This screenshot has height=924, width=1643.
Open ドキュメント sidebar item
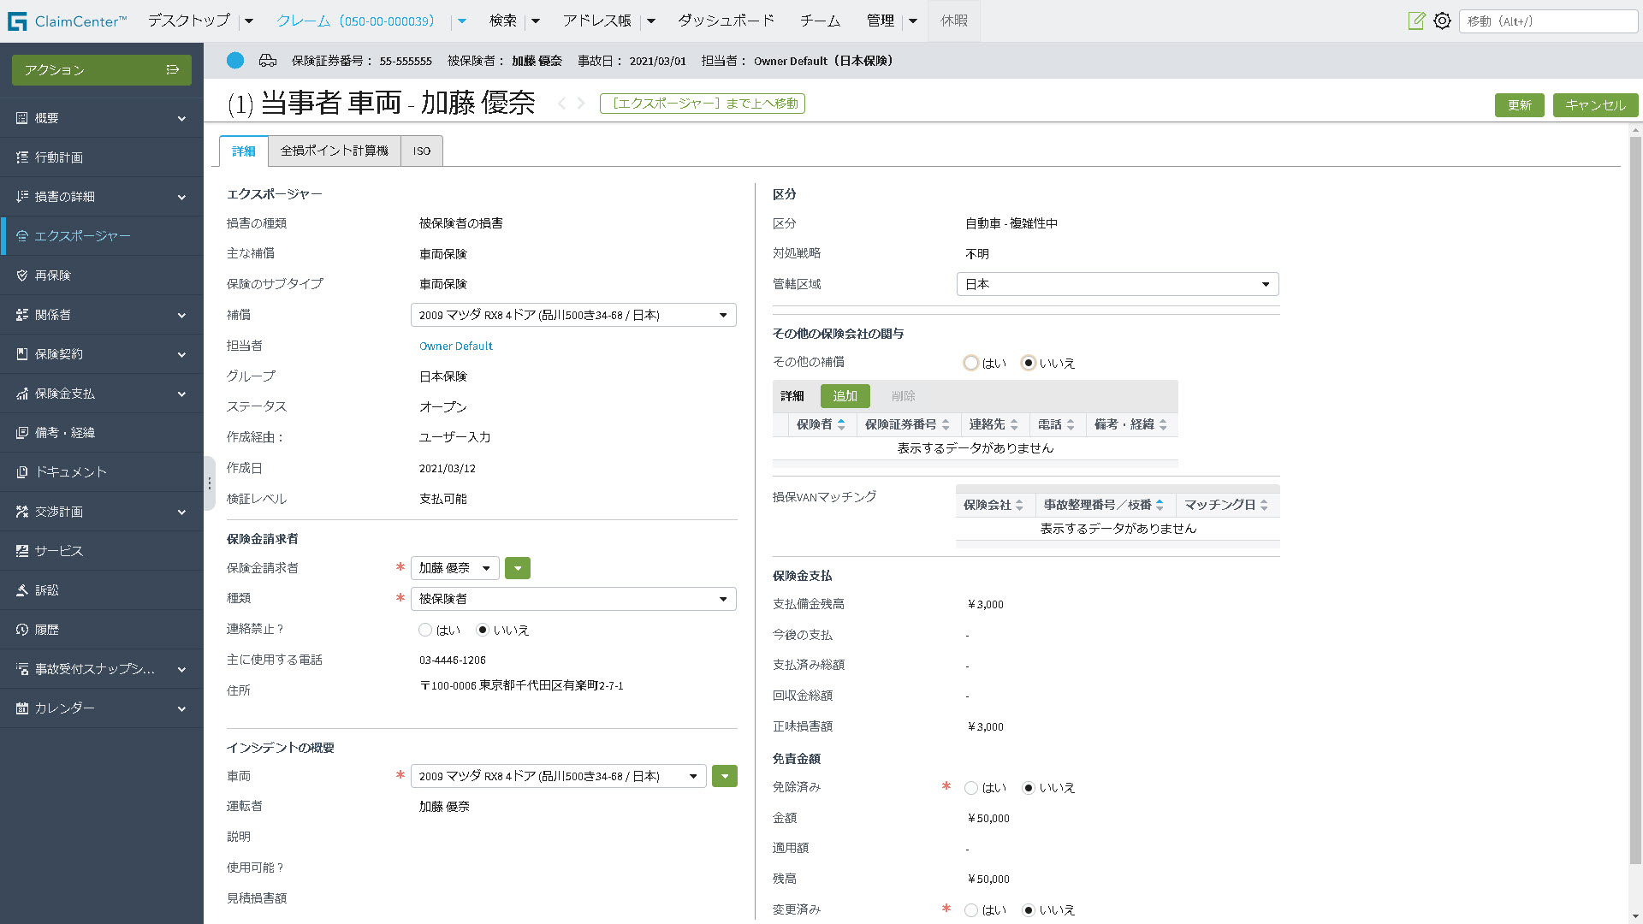[70, 472]
